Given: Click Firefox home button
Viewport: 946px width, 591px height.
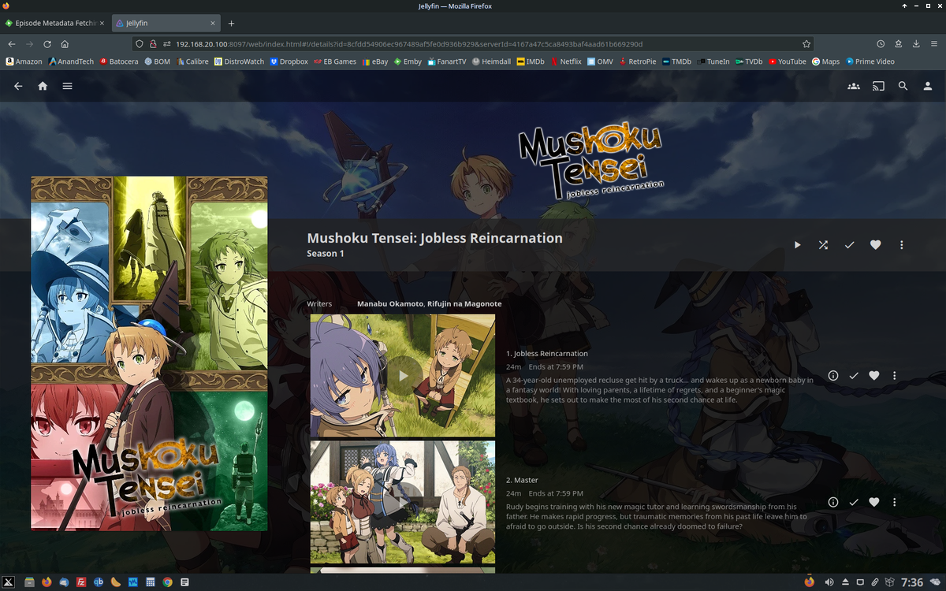Looking at the screenshot, I should point(65,44).
